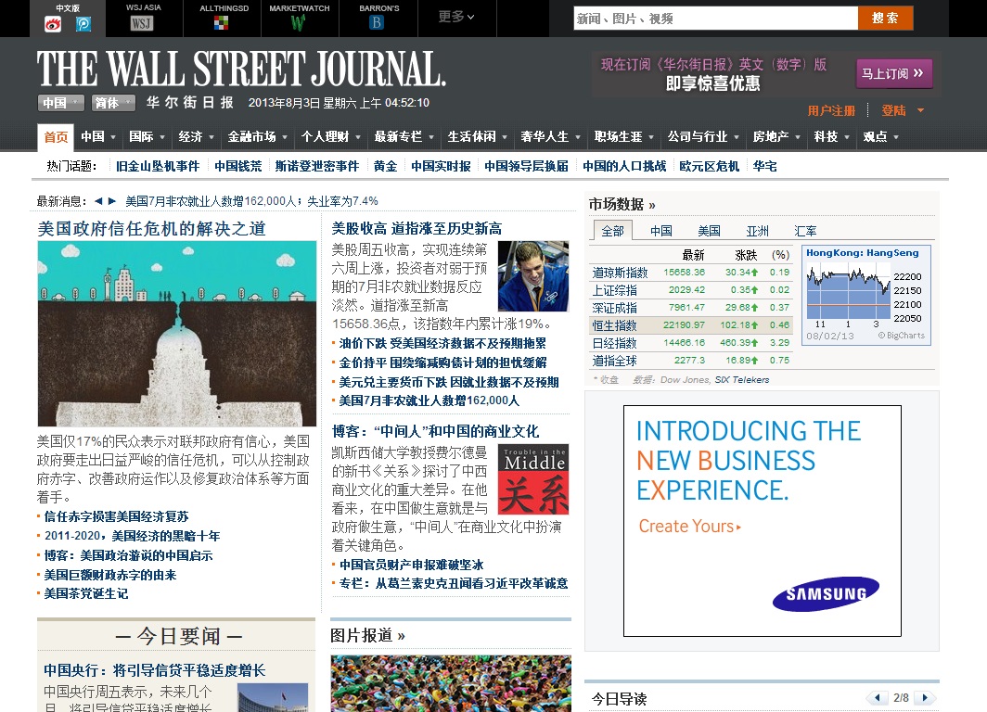Open the 金融市场 navigation menu
987x712 pixels.
pyautogui.click(x=257, y=136)
